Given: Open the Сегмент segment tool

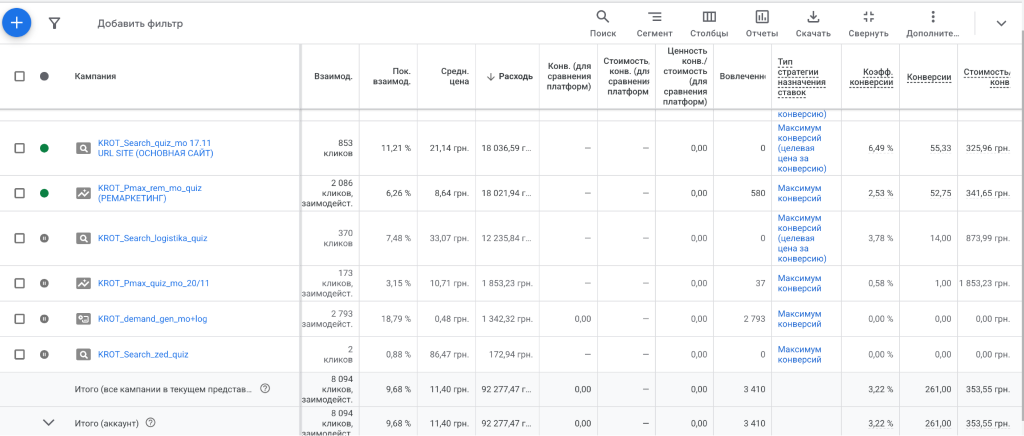Looking at the screenshot, I should pos(654,24).
